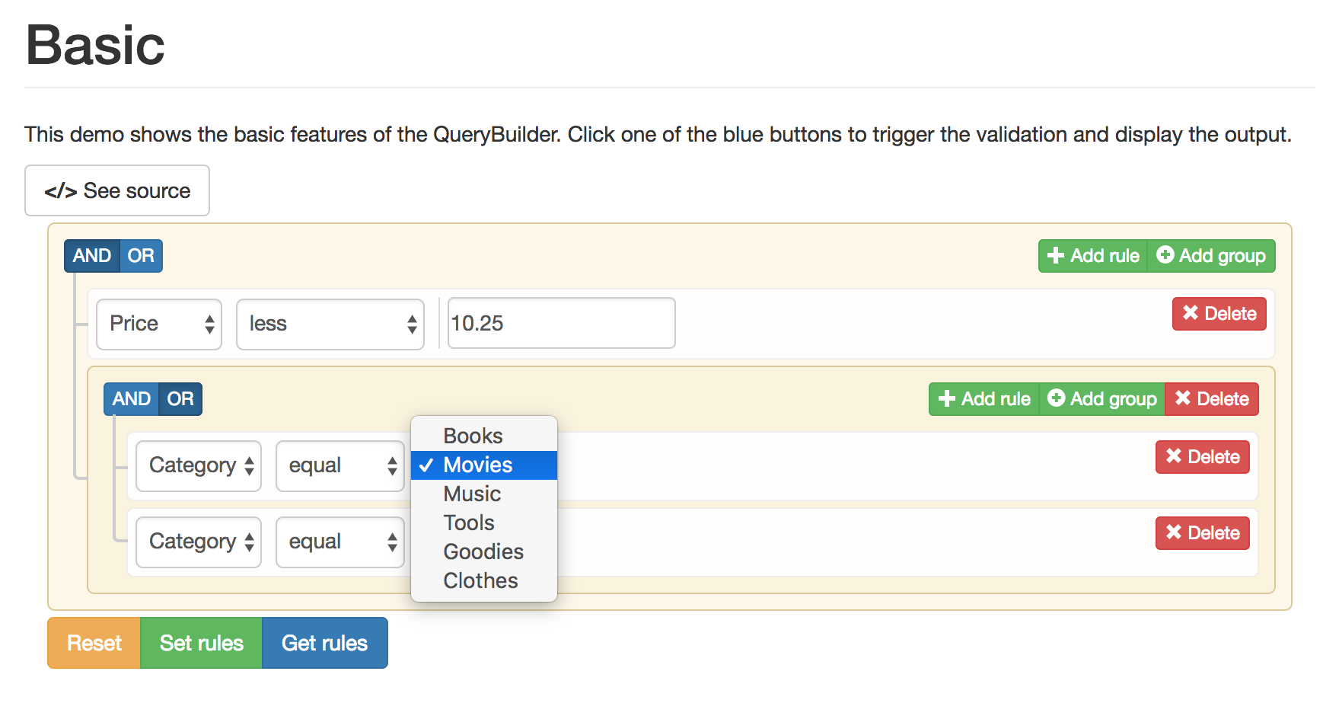Open the 'less' operator dropdown
The height and width of the screenshot is (716, 1323).
(330, 324)
